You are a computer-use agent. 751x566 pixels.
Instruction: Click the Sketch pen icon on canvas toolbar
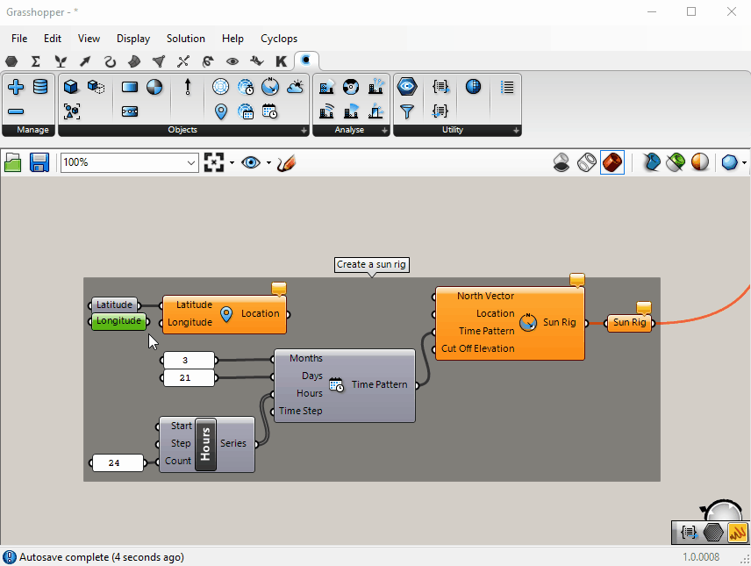tap(286, 163)
